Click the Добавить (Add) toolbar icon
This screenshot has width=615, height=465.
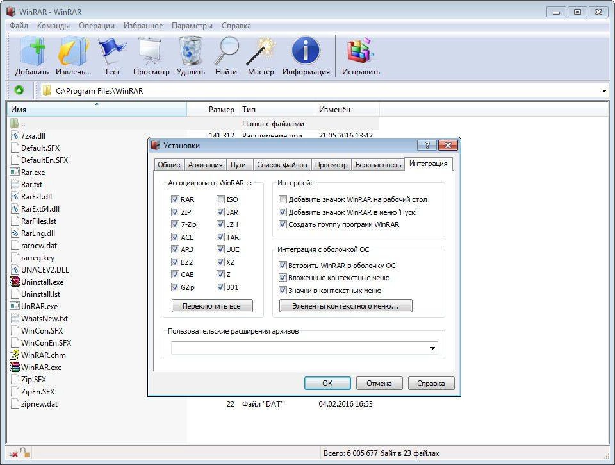[32, 51]
